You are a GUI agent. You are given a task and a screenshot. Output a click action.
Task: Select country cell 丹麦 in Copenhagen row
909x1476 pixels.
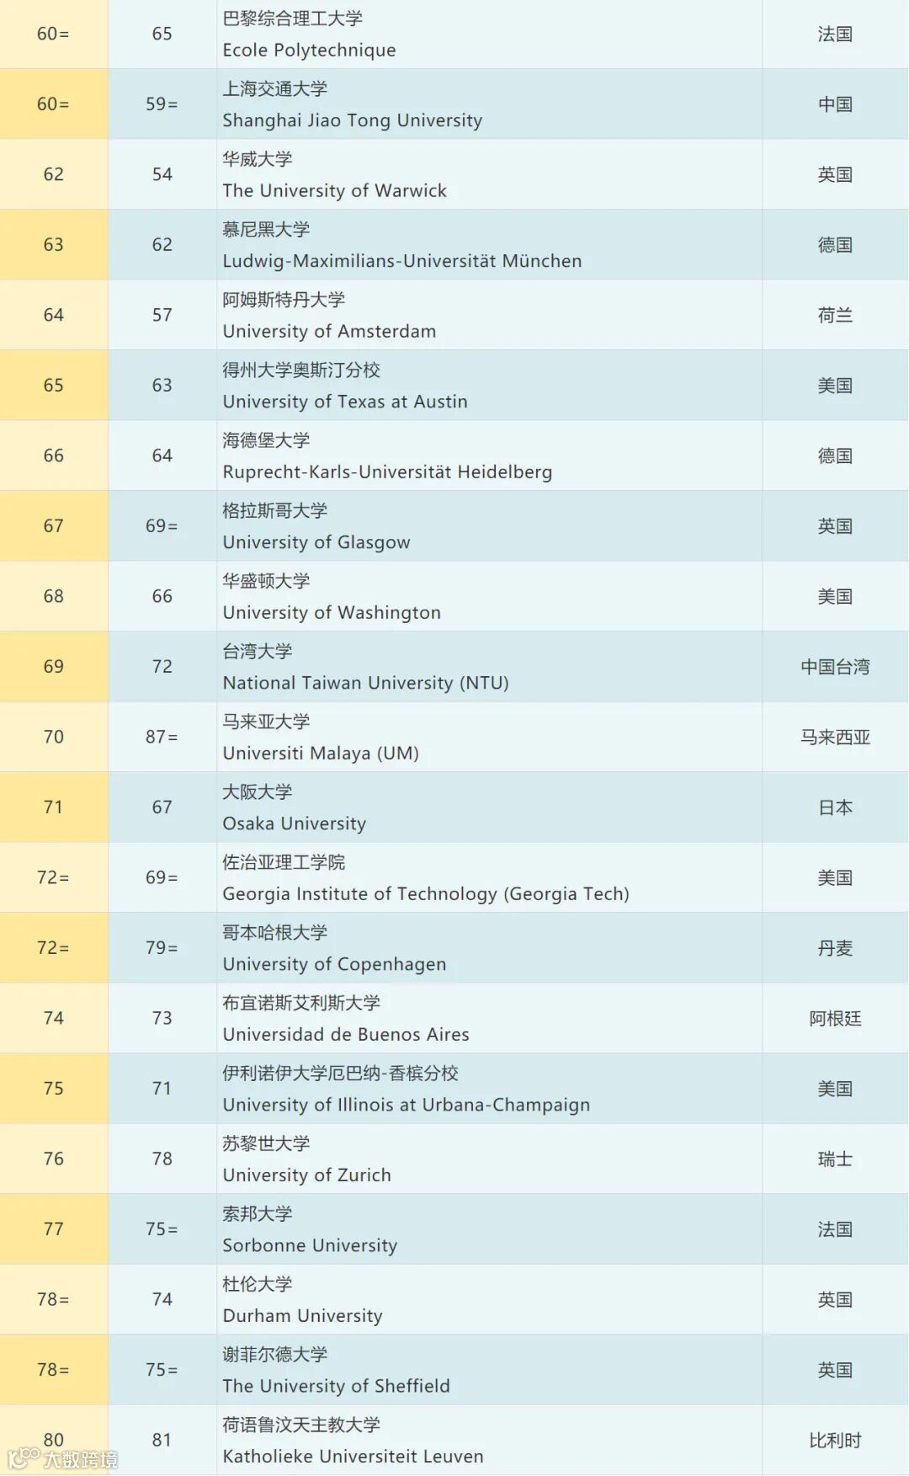[835, 948]
